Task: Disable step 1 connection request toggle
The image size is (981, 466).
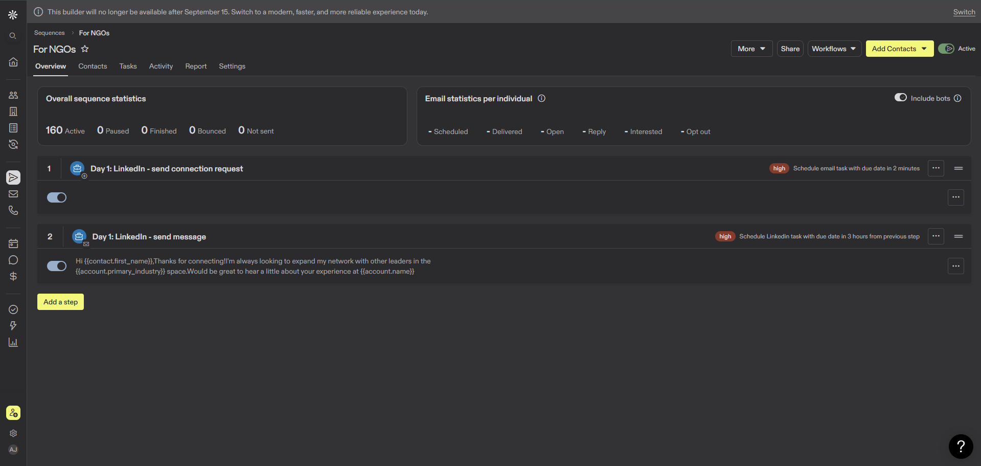Action: (57, 197)
